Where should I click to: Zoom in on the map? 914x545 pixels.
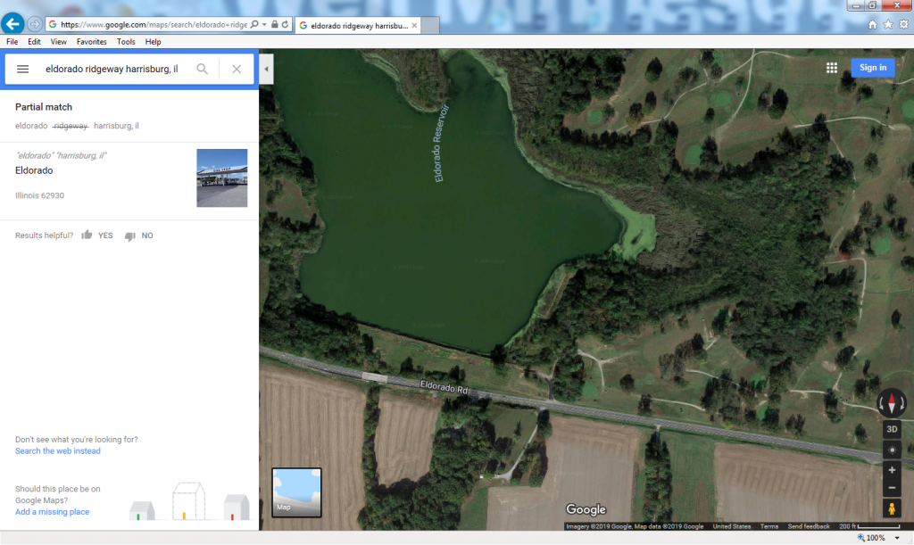tap(892, 470)
